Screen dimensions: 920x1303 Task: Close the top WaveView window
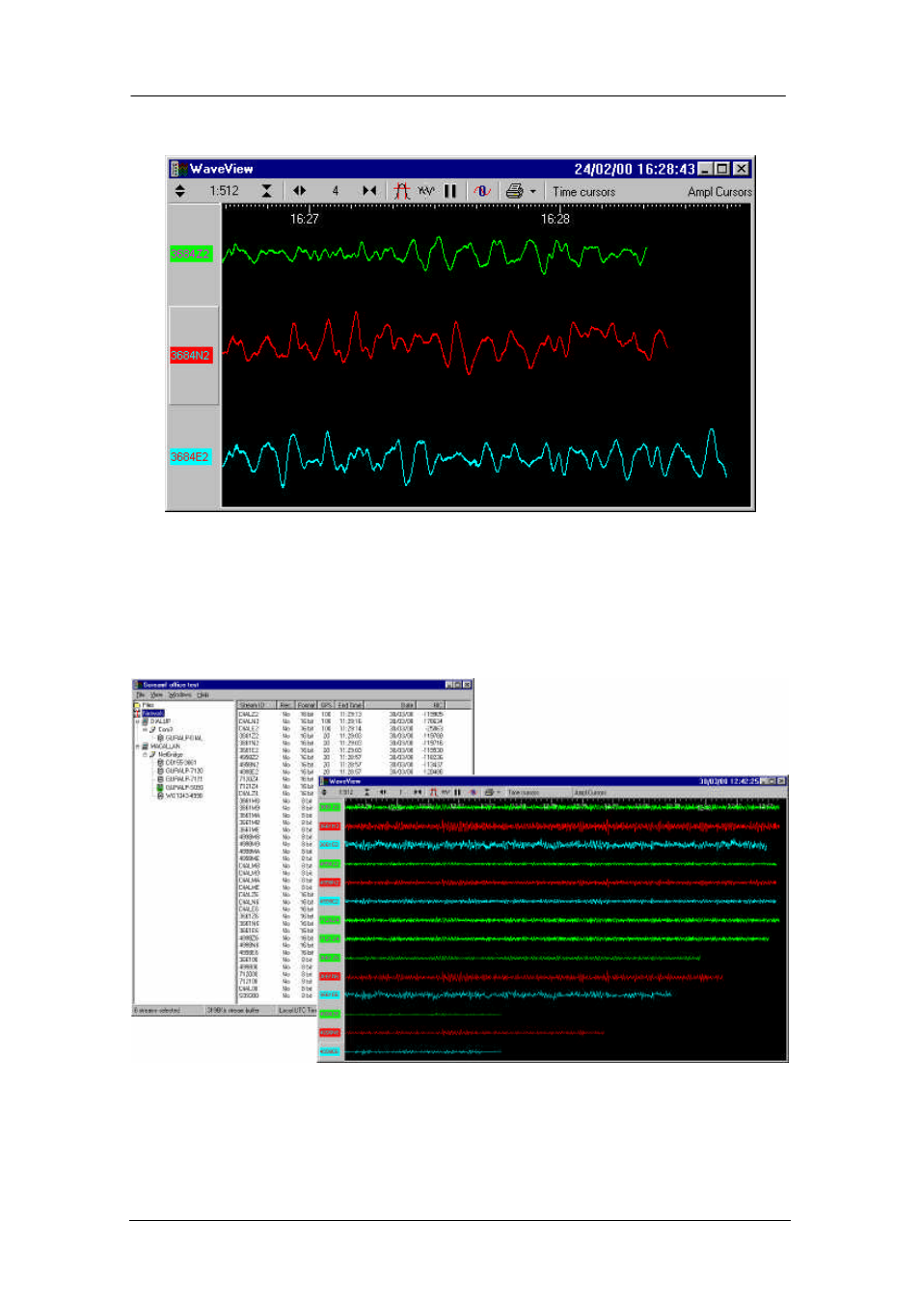tap(742, 169)
